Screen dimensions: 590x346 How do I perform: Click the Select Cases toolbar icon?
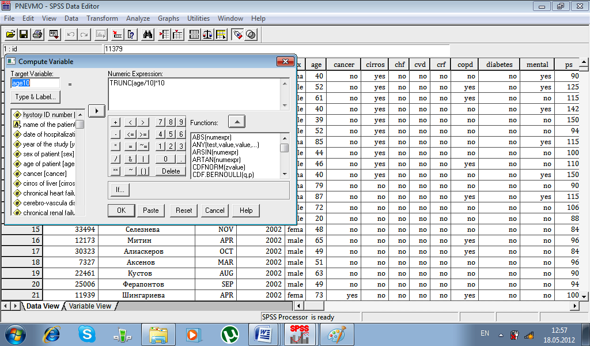tap(221, 35)
